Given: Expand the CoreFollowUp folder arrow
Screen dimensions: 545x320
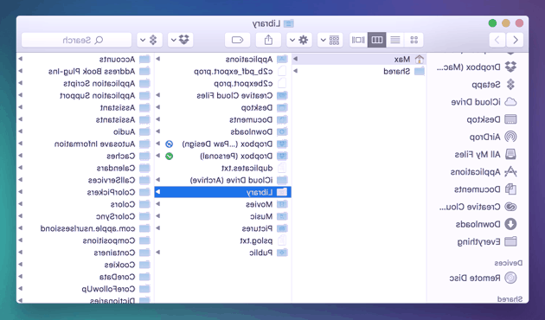Looking at the screenshot, I should [x=20, y=289].
